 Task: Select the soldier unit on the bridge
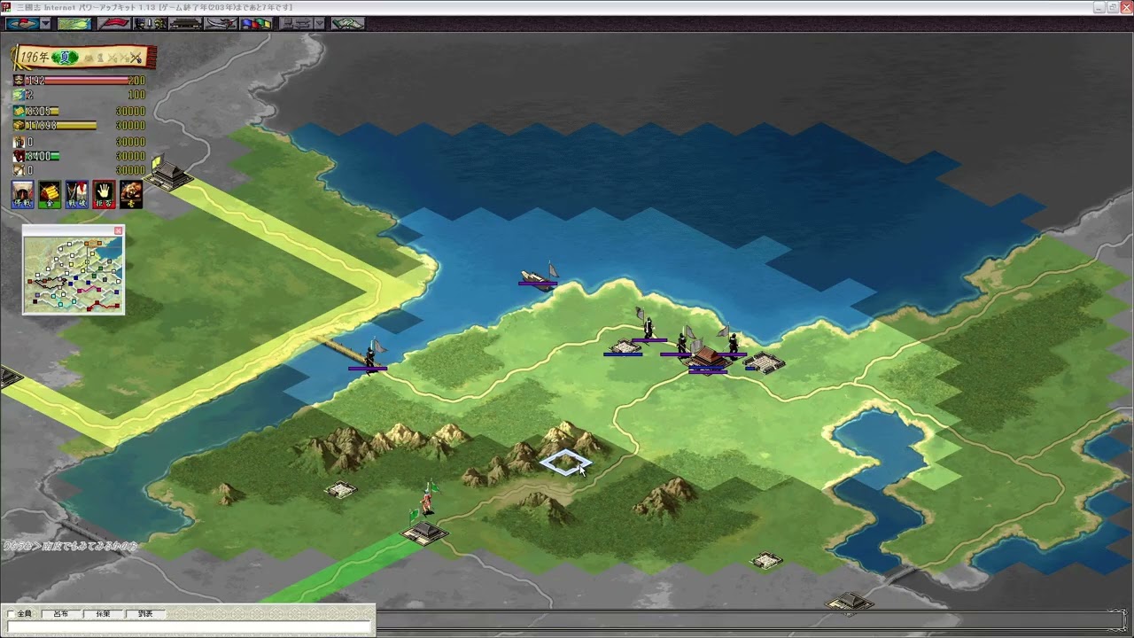(x=369, y=354)
